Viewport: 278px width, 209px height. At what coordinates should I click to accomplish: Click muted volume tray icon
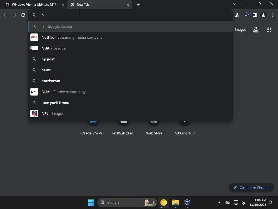pos(243,202)
